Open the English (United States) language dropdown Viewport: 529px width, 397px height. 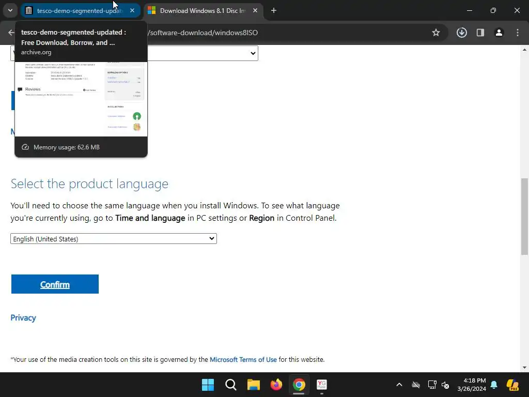(113, 239)
